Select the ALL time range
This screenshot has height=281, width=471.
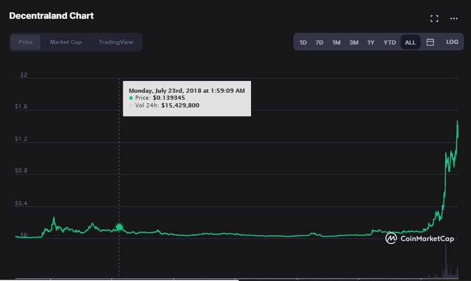(x=411, y=42)
